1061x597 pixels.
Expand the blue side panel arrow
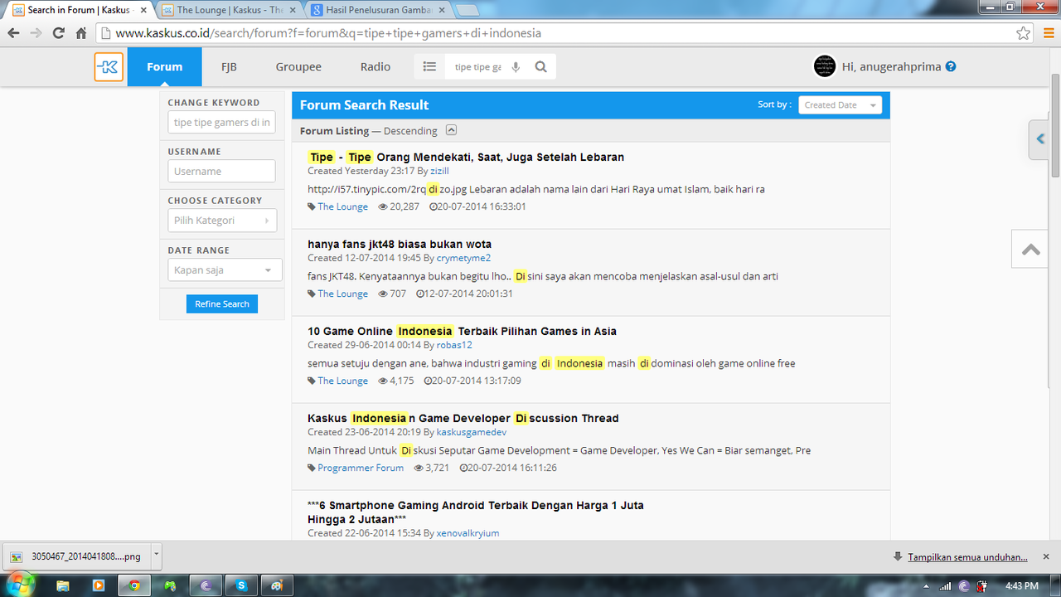pyautogui.click(x=1040, y=139)
